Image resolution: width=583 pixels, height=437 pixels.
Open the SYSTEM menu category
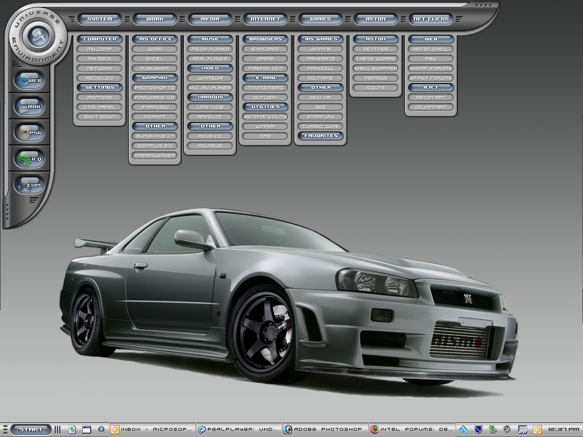[x=100, y=19]
